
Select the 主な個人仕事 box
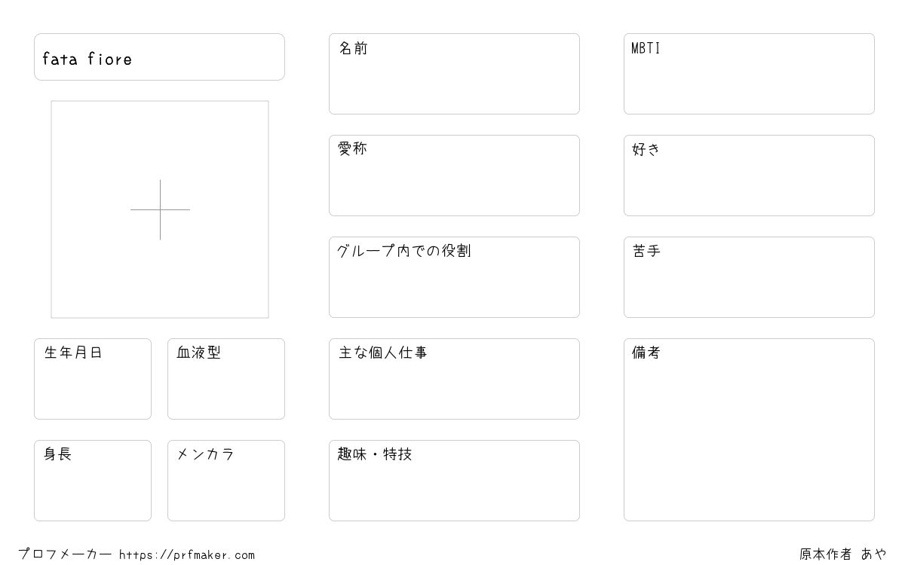point(454,379)
